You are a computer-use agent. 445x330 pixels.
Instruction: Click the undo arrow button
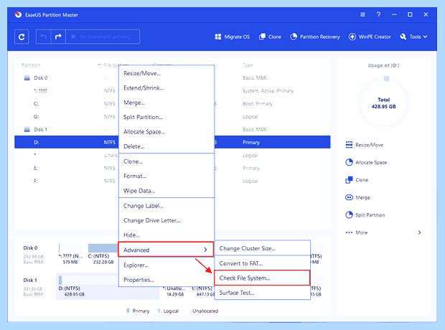pos(43,37)
